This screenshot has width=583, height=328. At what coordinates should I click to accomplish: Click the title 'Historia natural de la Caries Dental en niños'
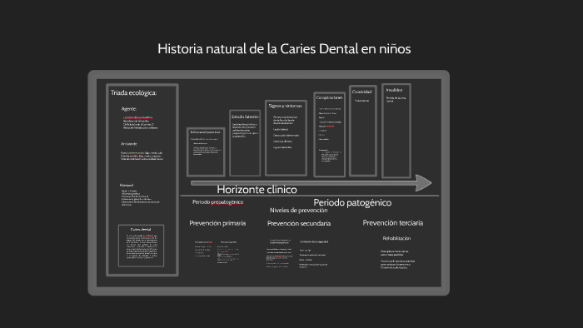coord(284,49)
